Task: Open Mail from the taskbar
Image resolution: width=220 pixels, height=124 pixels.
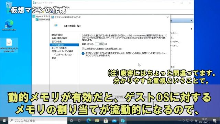Action: tap(114, 121)
